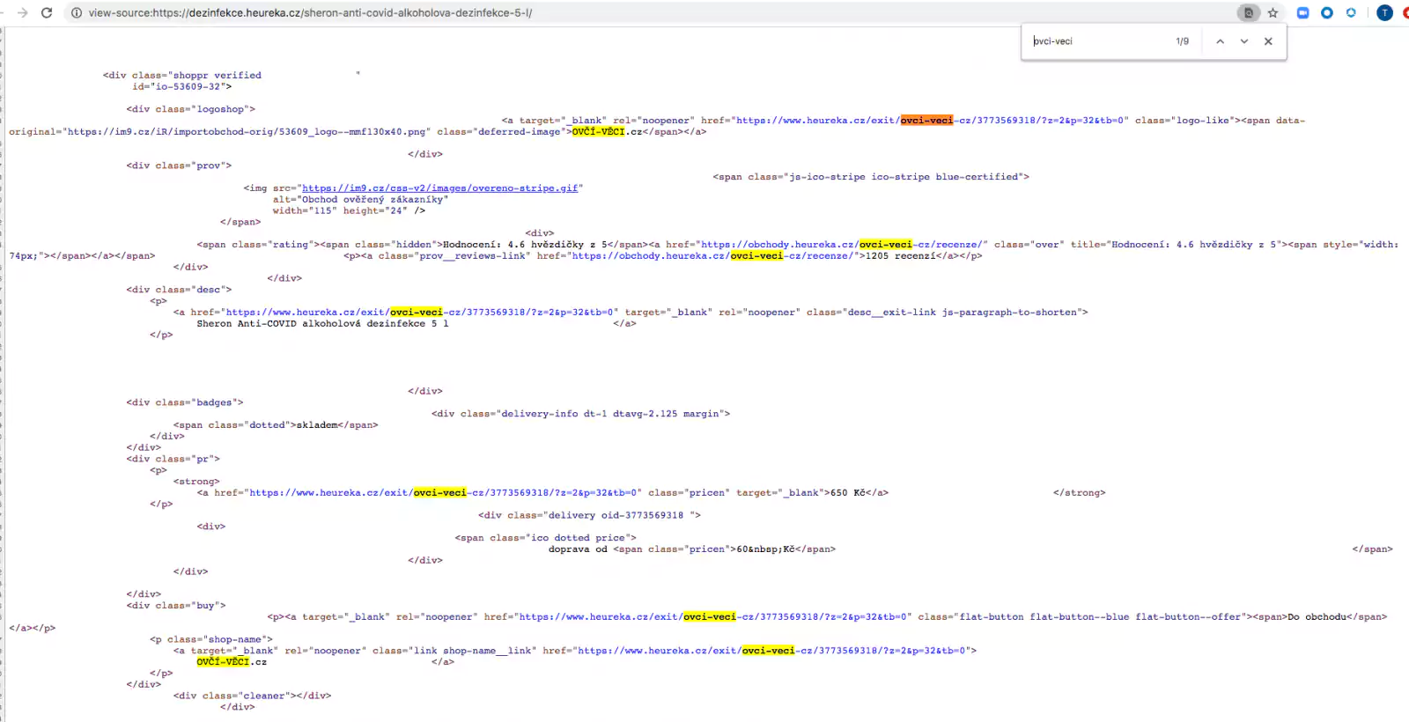The width and height of the screenshot is (1409, 722).
Task: Click the blue ring extension icon
Action: tap(1327, 13)
